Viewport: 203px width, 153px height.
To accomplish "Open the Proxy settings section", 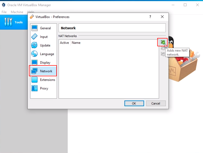I will pos(44,88).
